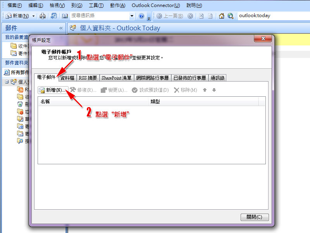This screenshot has height=233, width=310.
Task: Open the search address book dropdown arrow
Action: (132, 16)
